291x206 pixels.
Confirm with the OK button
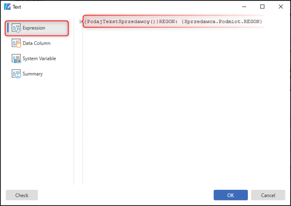tap(231, 195)
